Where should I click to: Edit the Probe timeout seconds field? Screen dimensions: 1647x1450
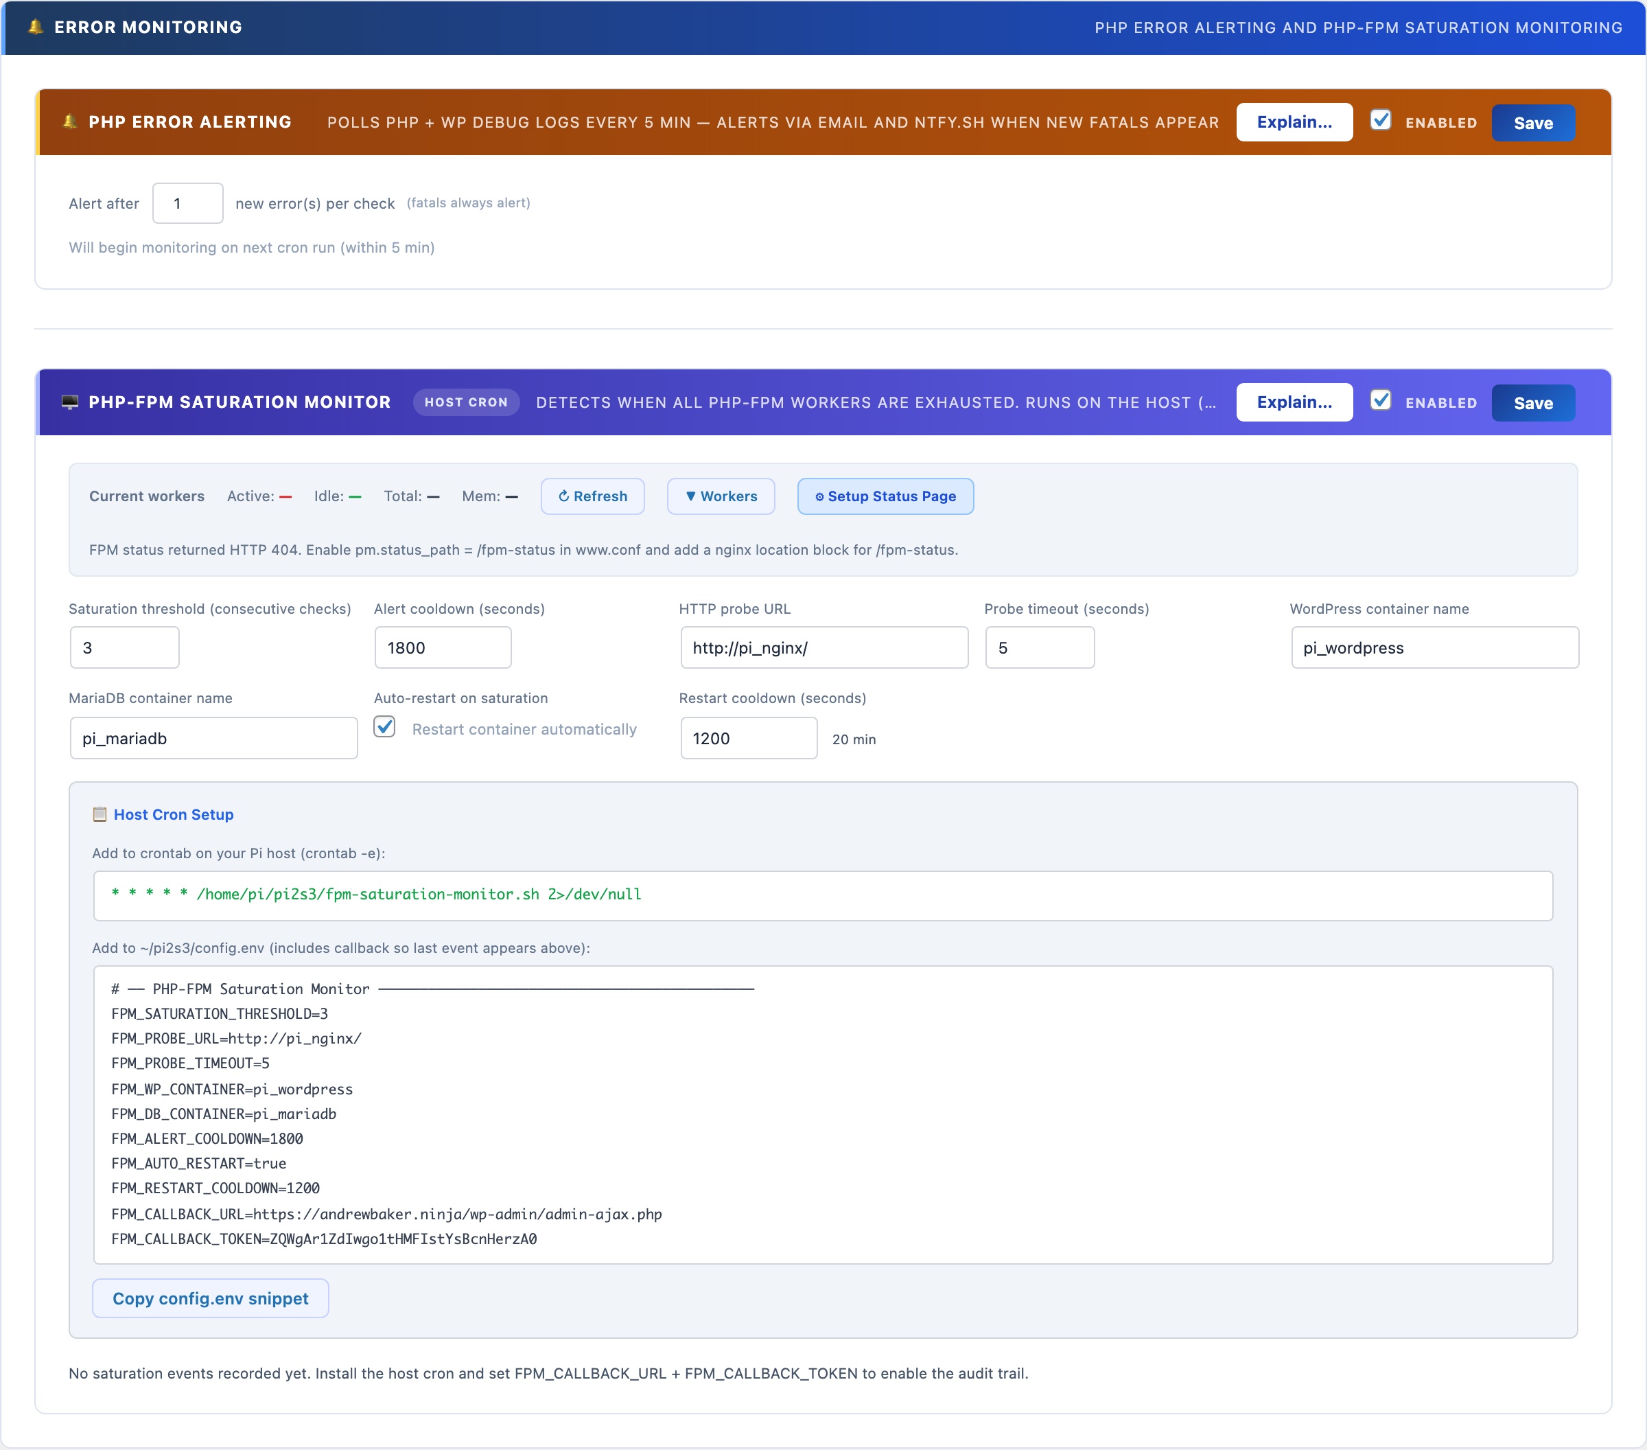click(x=1040, y=647)
